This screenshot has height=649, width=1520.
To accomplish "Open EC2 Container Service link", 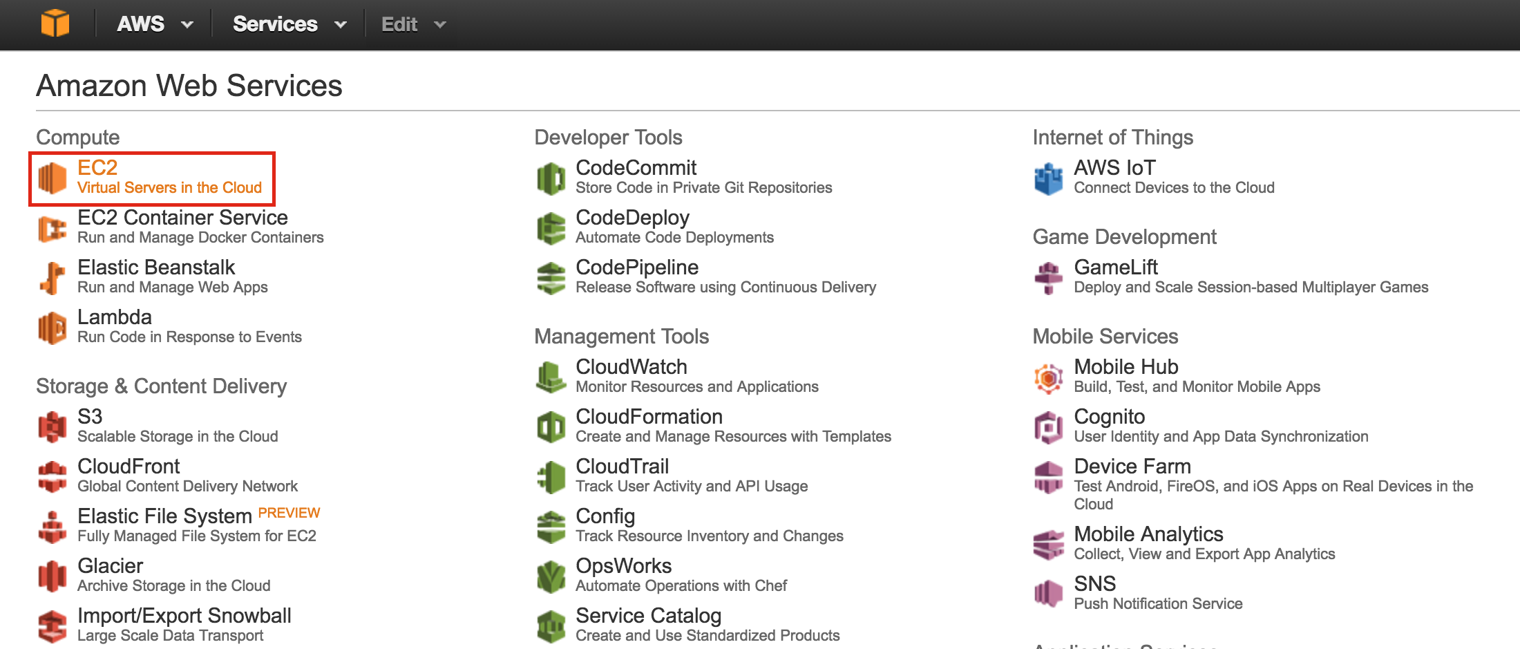I will coord(182,217).
